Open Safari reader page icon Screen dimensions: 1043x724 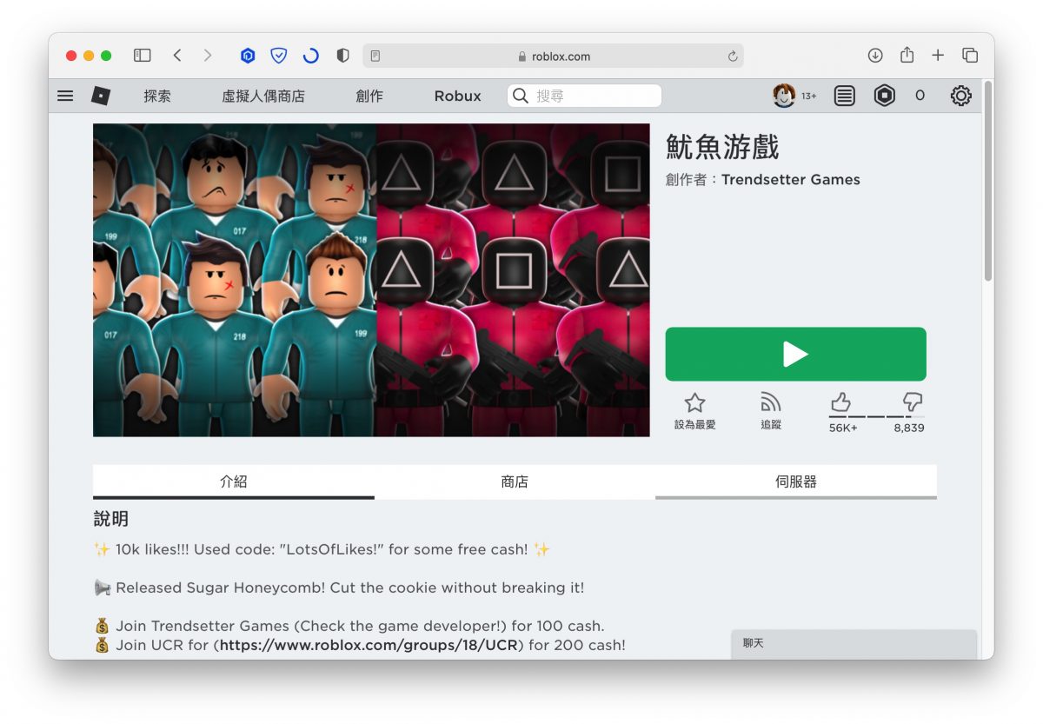pyautogui.click(x=375, y=56)
